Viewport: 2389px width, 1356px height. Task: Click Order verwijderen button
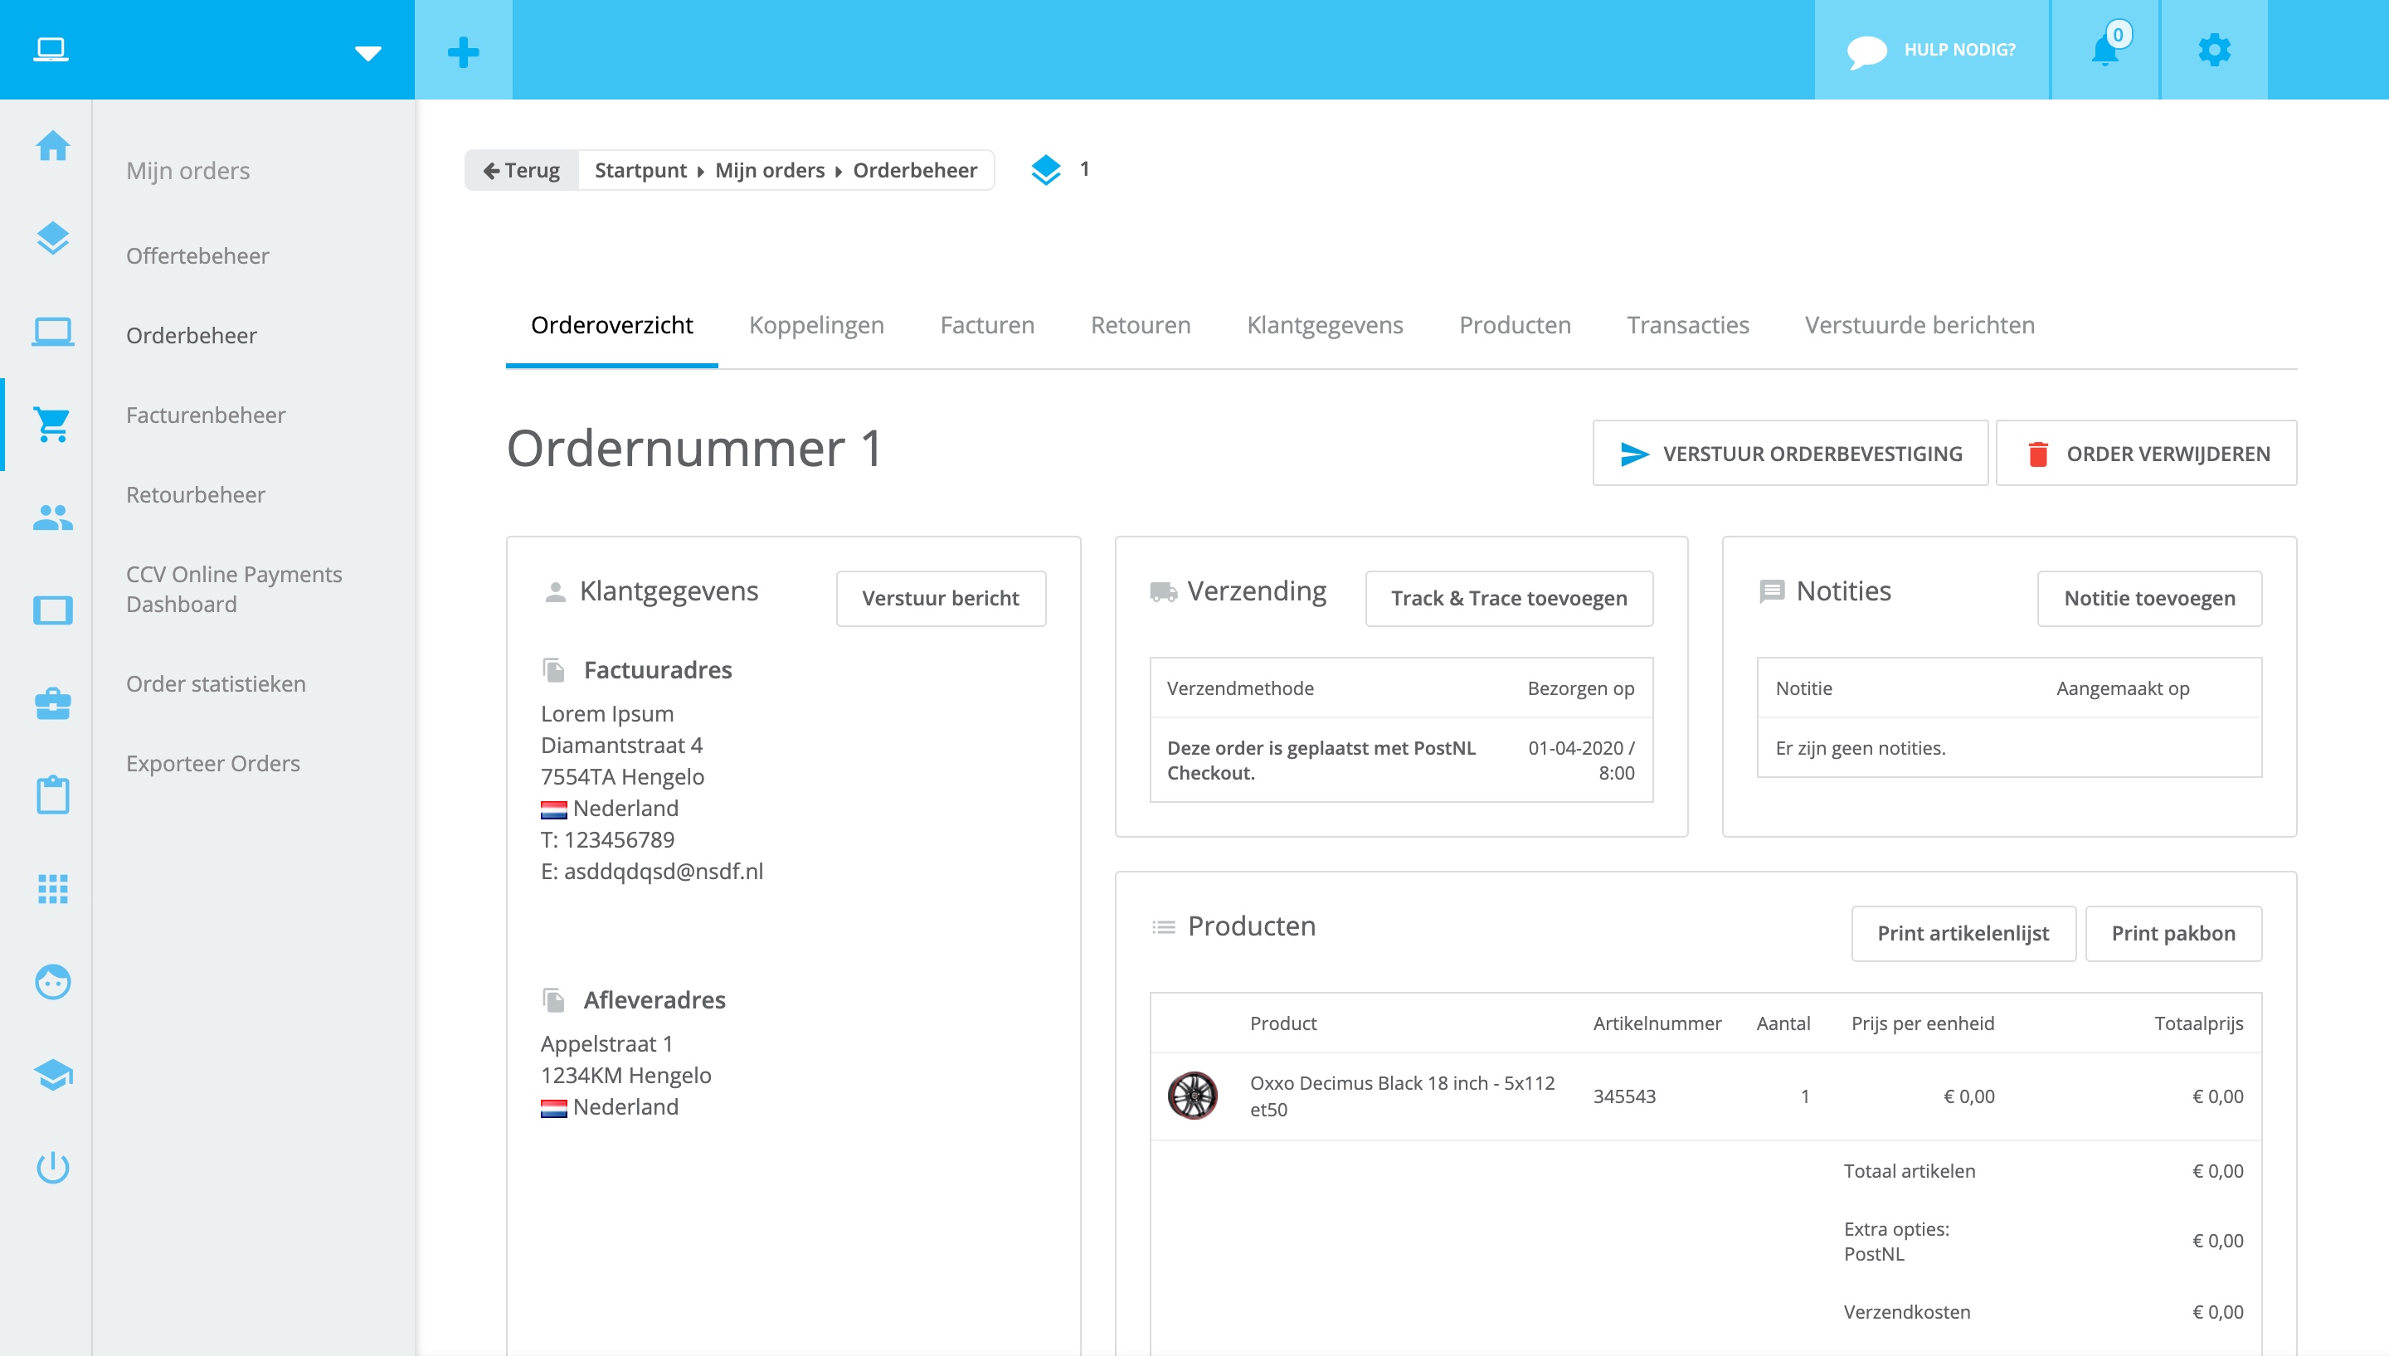(x=2147, y=454)
